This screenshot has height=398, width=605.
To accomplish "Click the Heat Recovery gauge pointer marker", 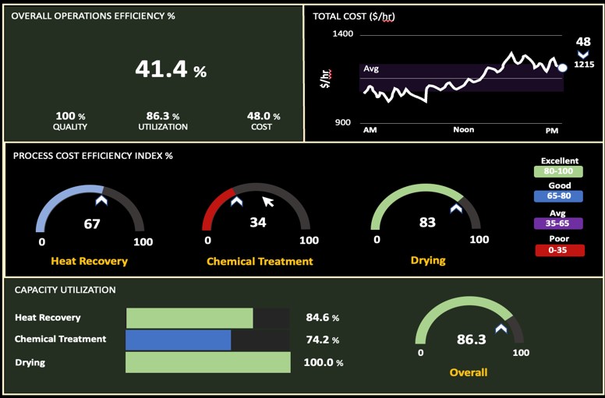I will point(101,201).
